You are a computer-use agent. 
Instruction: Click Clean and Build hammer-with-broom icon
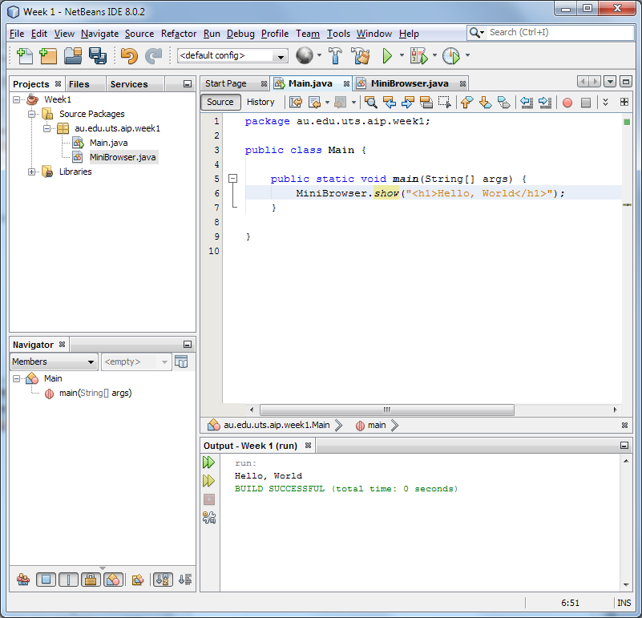tap(361, 55)
